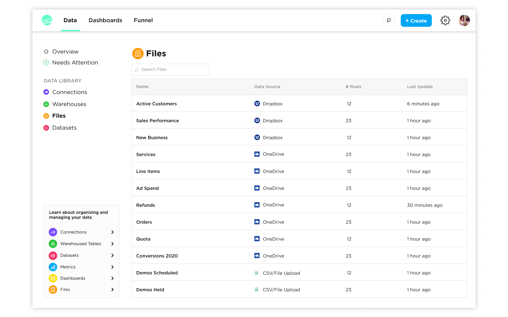Expand the Connections help topic chevron

113,232
